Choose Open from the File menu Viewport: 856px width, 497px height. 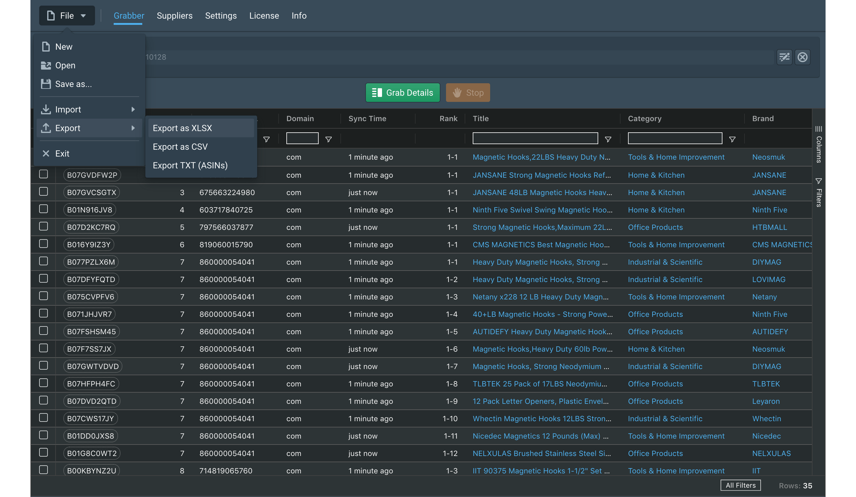click(x=89, y=65)
